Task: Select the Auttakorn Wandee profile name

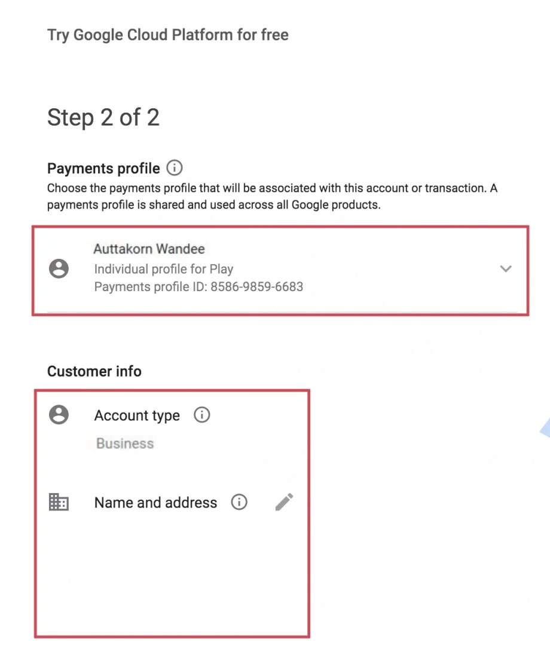Action: pyautogui.click(x=149, y=249)
